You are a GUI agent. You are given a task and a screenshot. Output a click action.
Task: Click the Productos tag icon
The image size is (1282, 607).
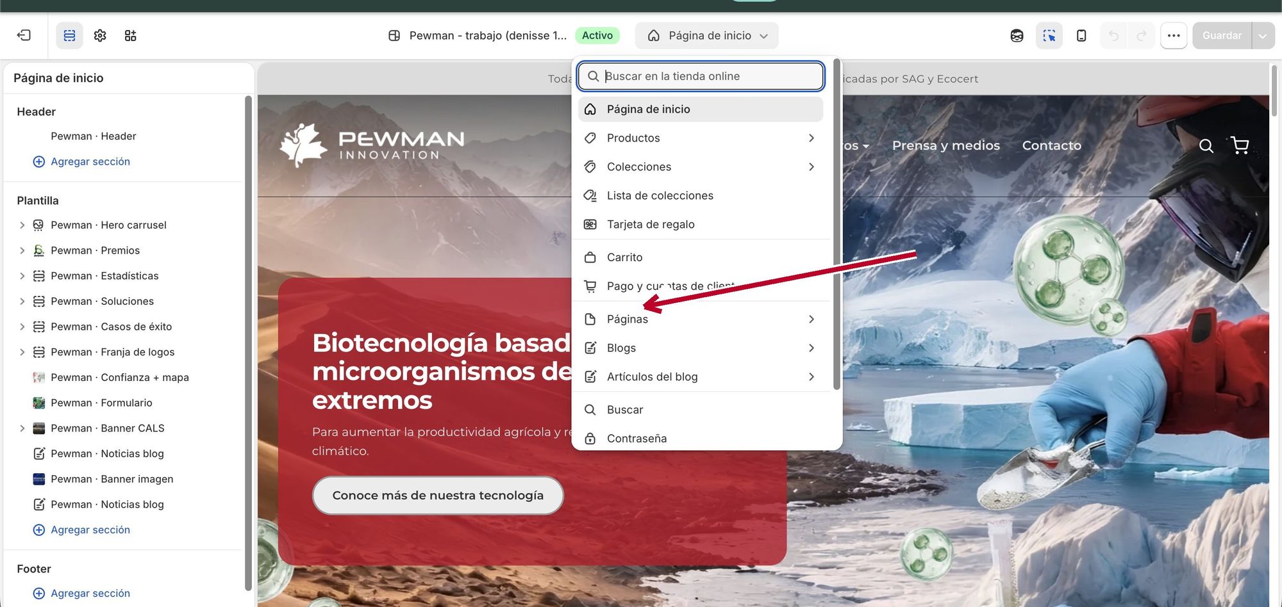click(x=590, y=138)
